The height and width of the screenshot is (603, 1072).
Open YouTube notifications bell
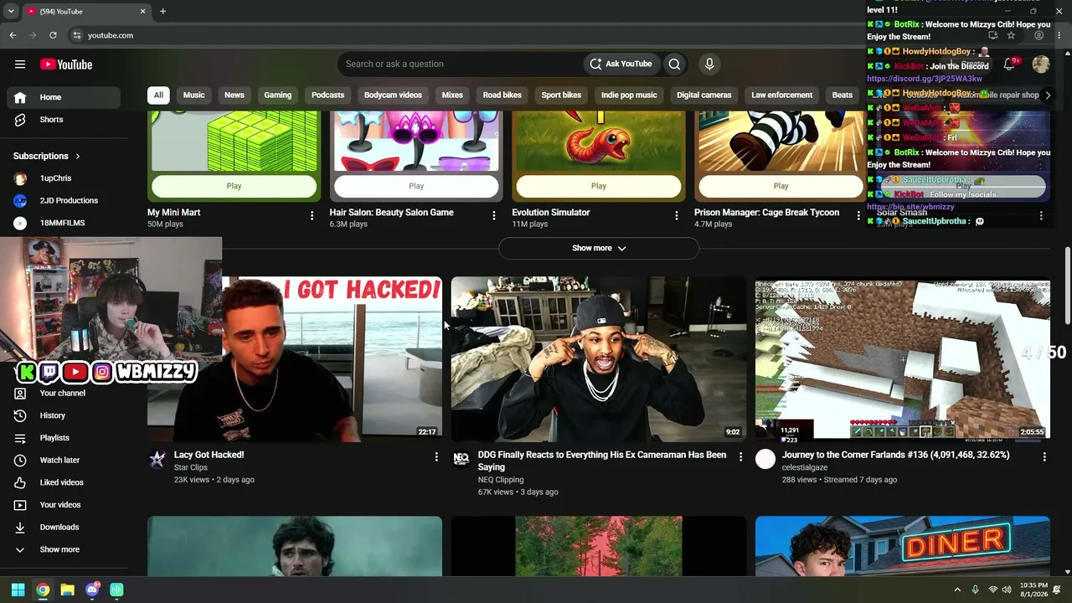point(1010,64)
